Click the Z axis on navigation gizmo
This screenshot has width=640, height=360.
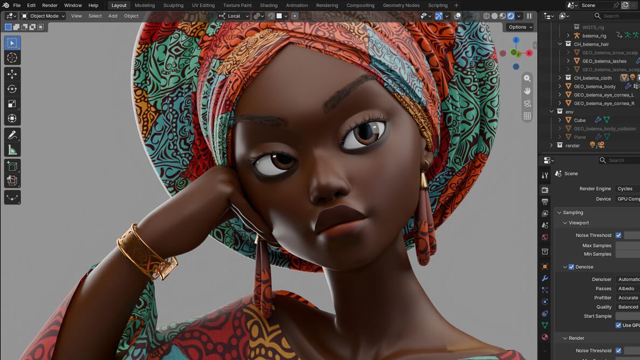click(x=516, y=40)
